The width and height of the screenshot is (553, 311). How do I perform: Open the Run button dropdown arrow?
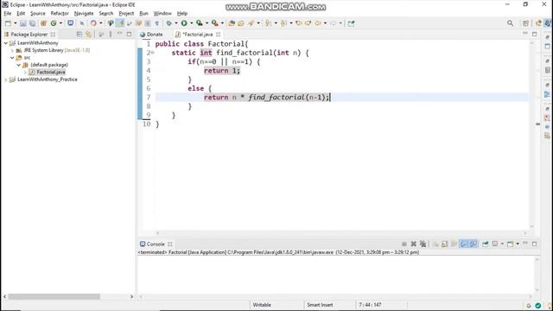(x=192, y=23)
